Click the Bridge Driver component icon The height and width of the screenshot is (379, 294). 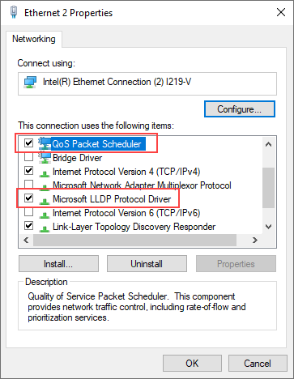coord(45,157)
